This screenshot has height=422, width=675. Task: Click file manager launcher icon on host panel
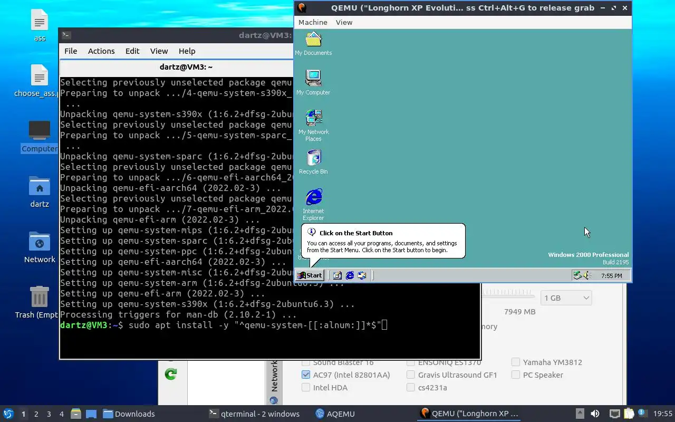pos(75,414)
